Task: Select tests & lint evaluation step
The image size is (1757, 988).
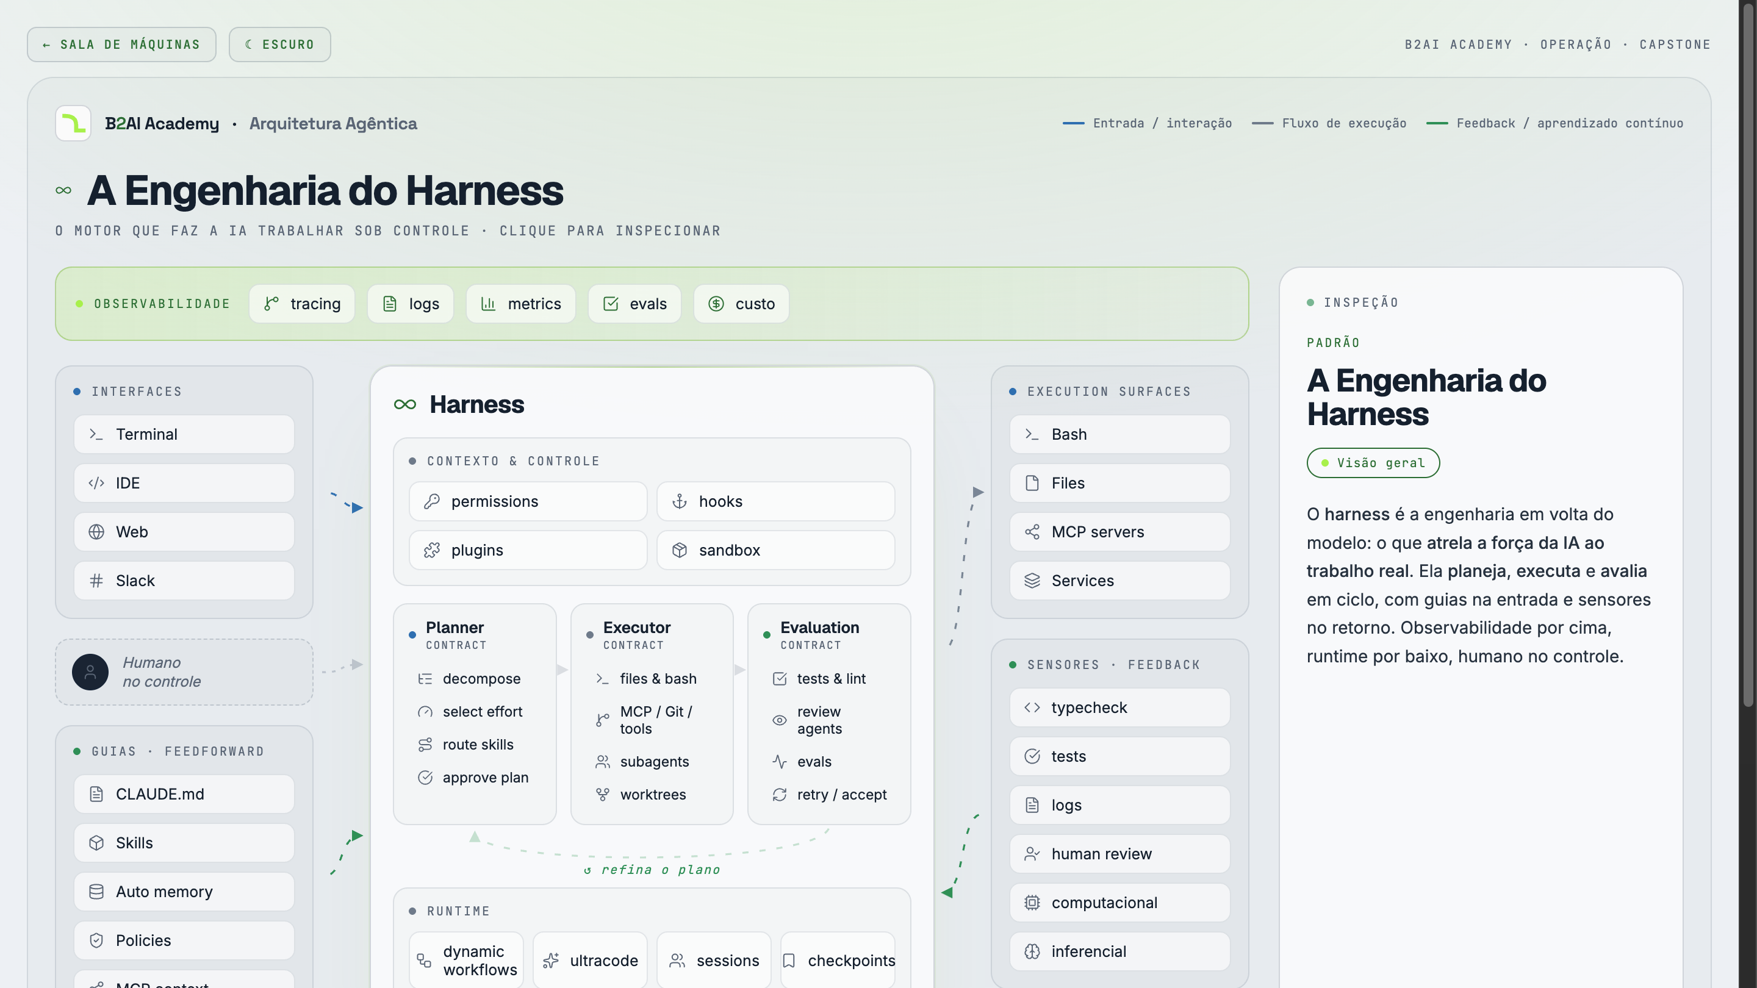Action: coord(830,678)
